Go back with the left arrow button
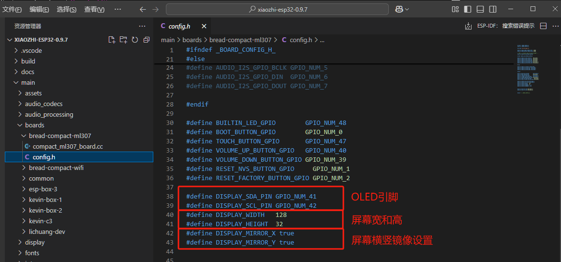Viewport: 561px width, 262px height. tap(143, 9)
